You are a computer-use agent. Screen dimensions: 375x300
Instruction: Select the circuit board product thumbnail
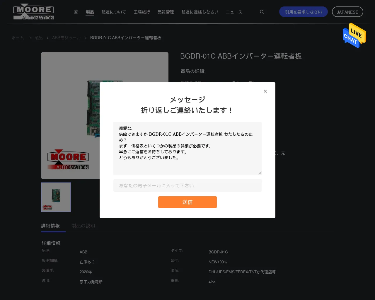56,197
